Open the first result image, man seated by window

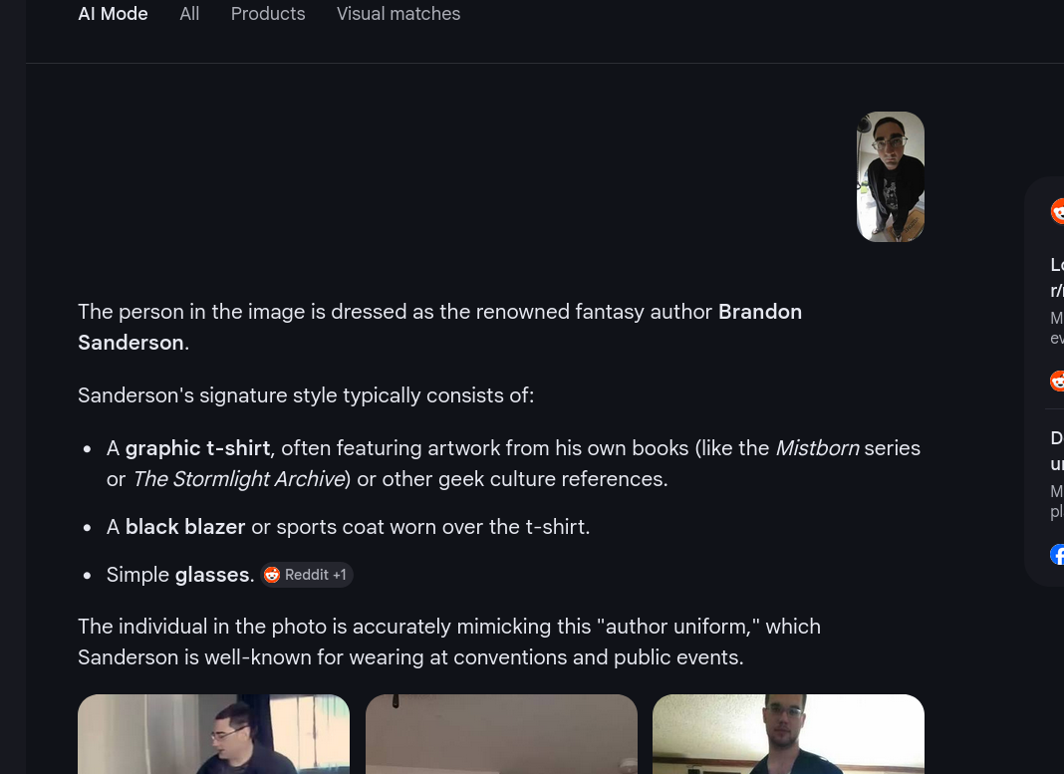[x=214, y=734]
